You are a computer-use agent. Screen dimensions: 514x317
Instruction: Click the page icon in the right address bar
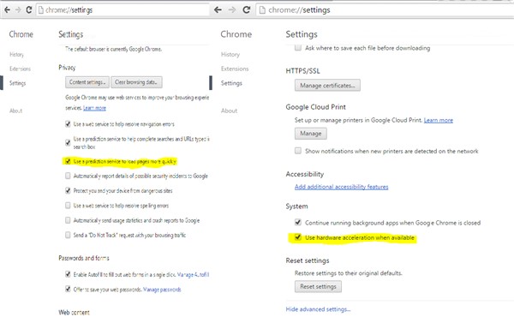[x=262, y=10]
